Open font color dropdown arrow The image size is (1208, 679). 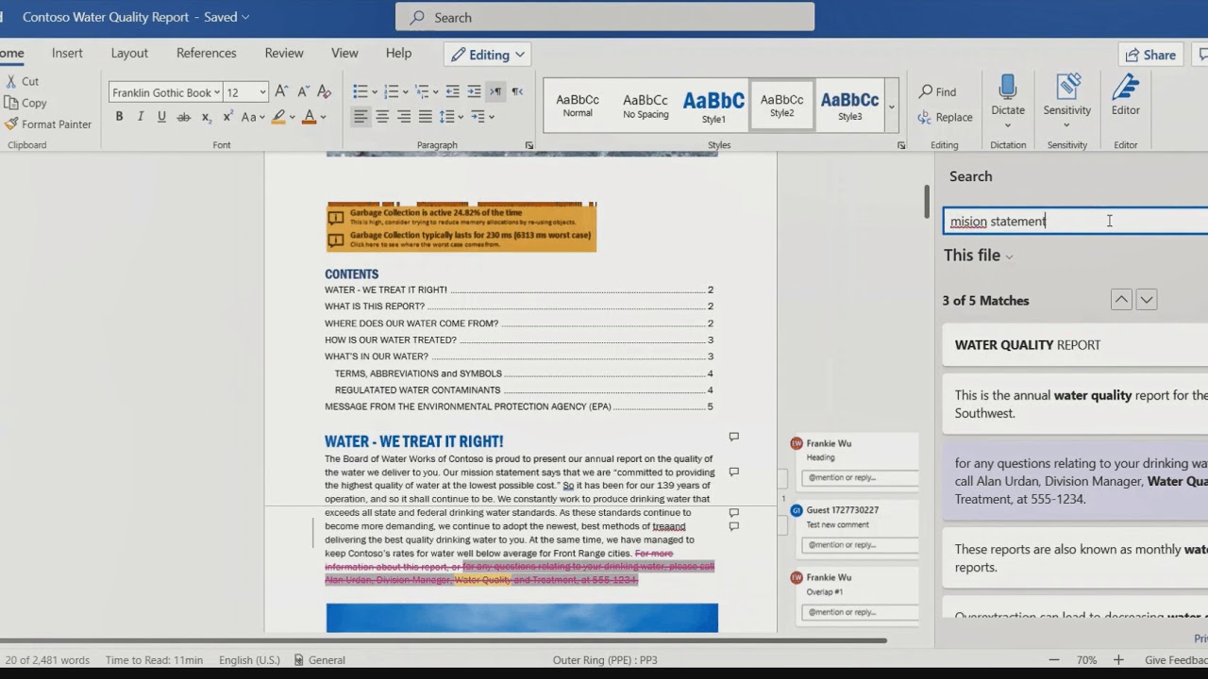click(x=323, y=117)
